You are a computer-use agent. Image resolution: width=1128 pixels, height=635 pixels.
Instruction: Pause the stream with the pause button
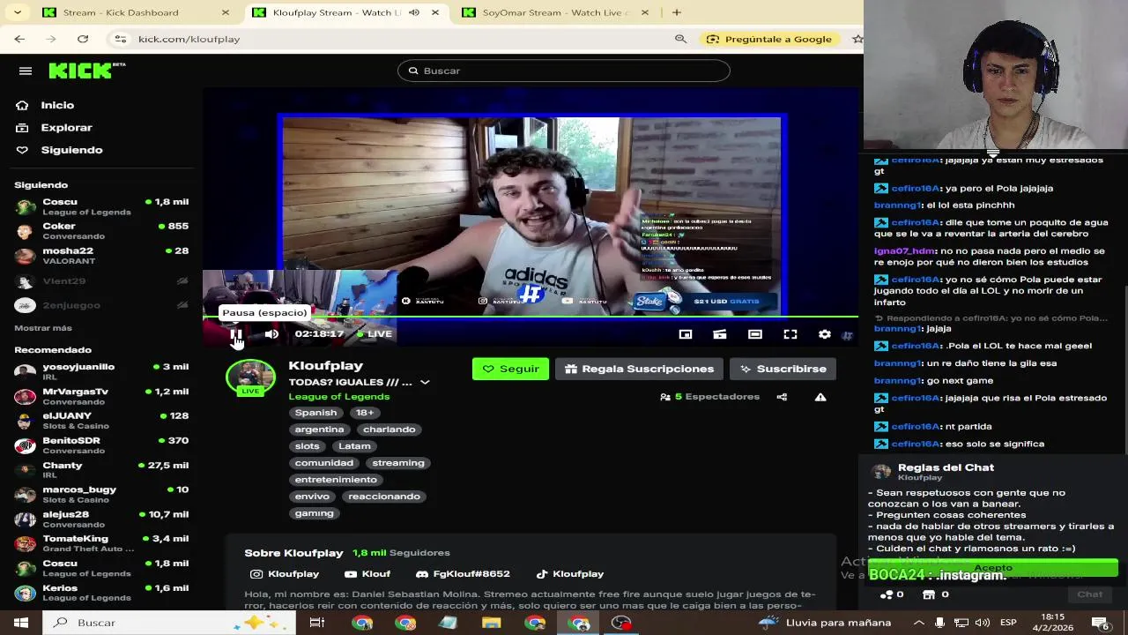[236, 334]
